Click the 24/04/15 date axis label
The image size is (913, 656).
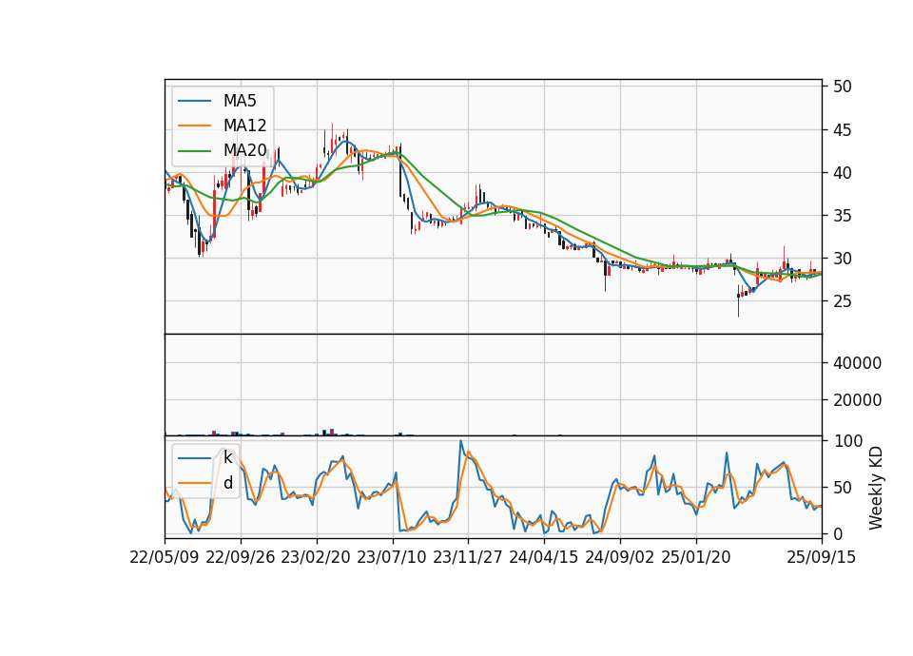(544, 557)
